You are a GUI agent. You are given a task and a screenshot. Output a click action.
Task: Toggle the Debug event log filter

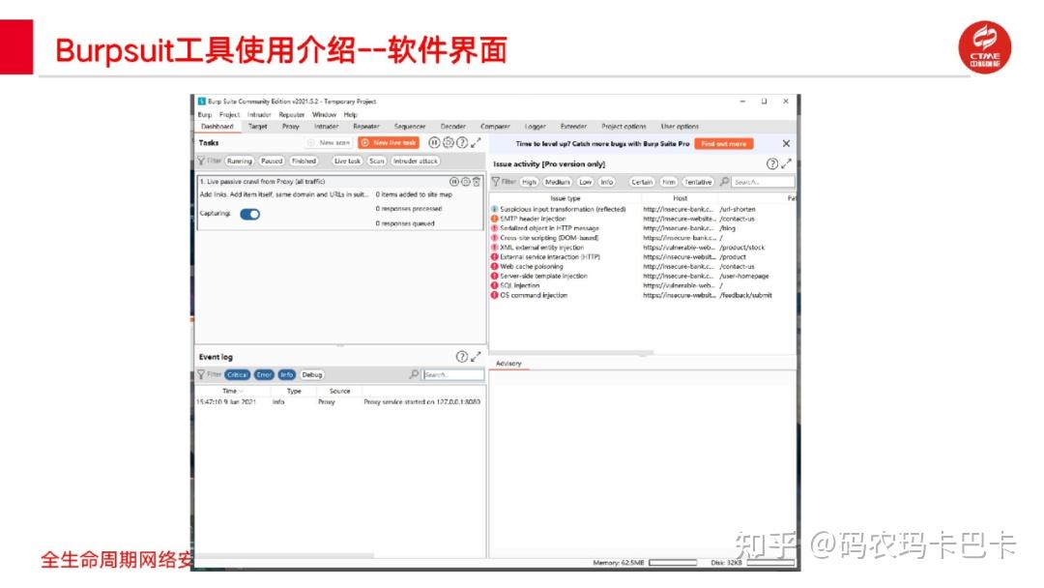pos(311,374)
